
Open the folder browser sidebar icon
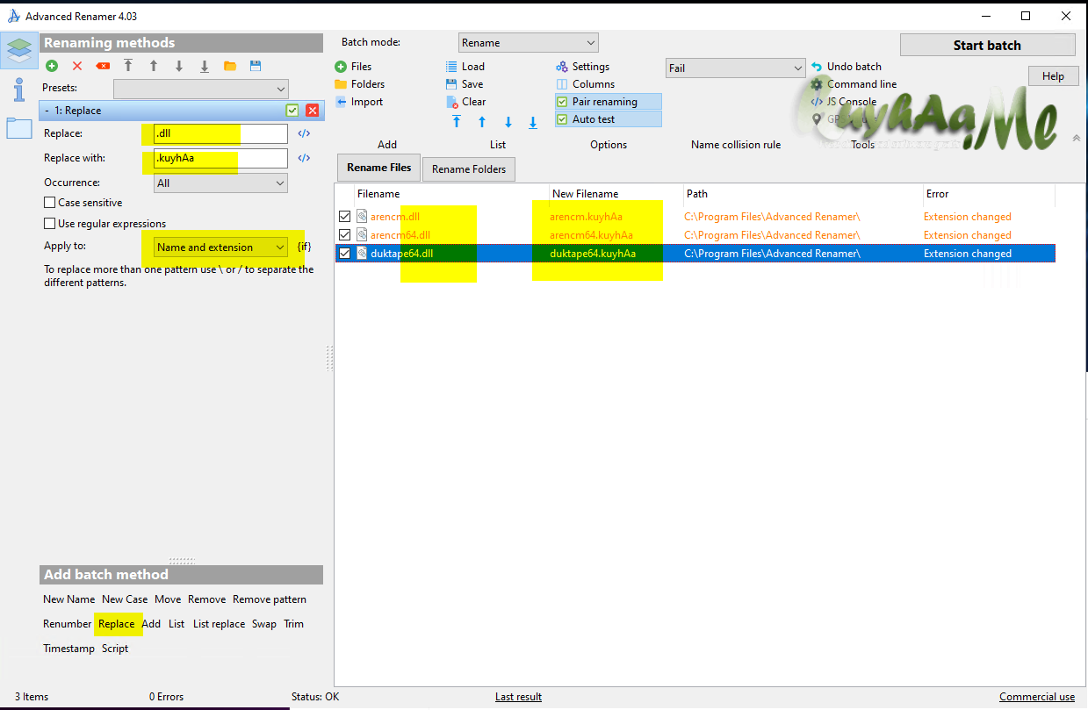pyautogui.click(x=19, y=127)
